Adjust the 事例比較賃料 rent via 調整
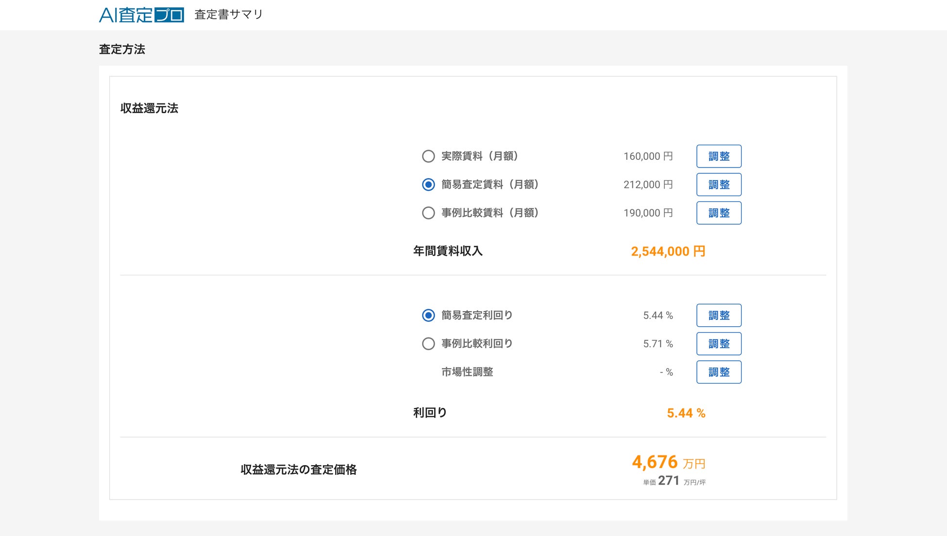This screenshot has height=536, width=947. coord(719,213)
